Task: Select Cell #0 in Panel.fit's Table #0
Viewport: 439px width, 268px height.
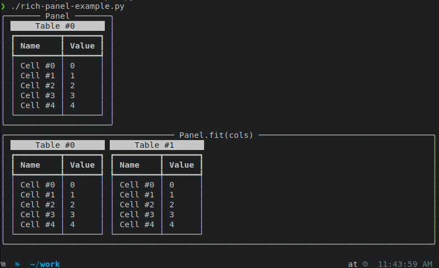Action: click(x=38, y=185)
